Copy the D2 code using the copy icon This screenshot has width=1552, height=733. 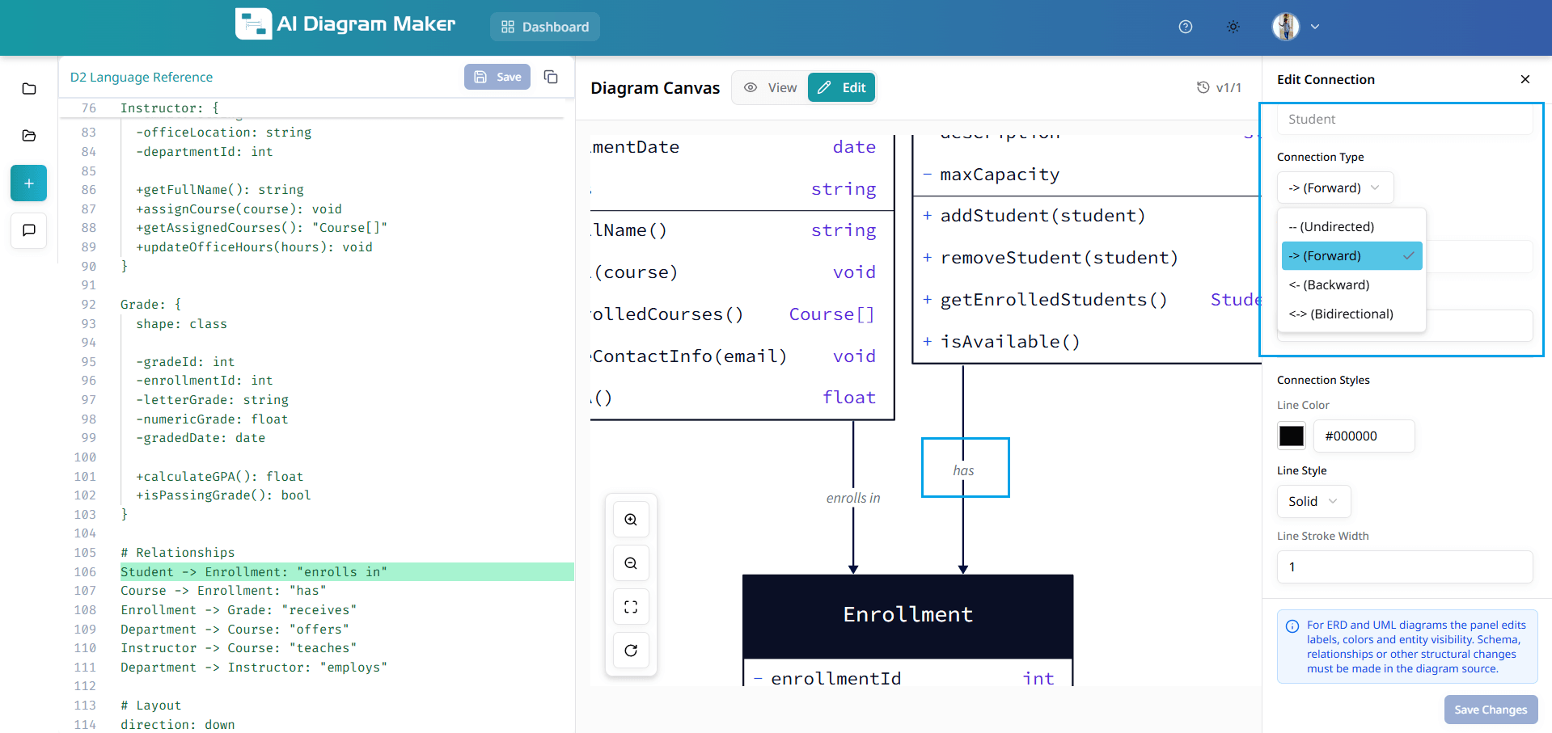(551, 77)
